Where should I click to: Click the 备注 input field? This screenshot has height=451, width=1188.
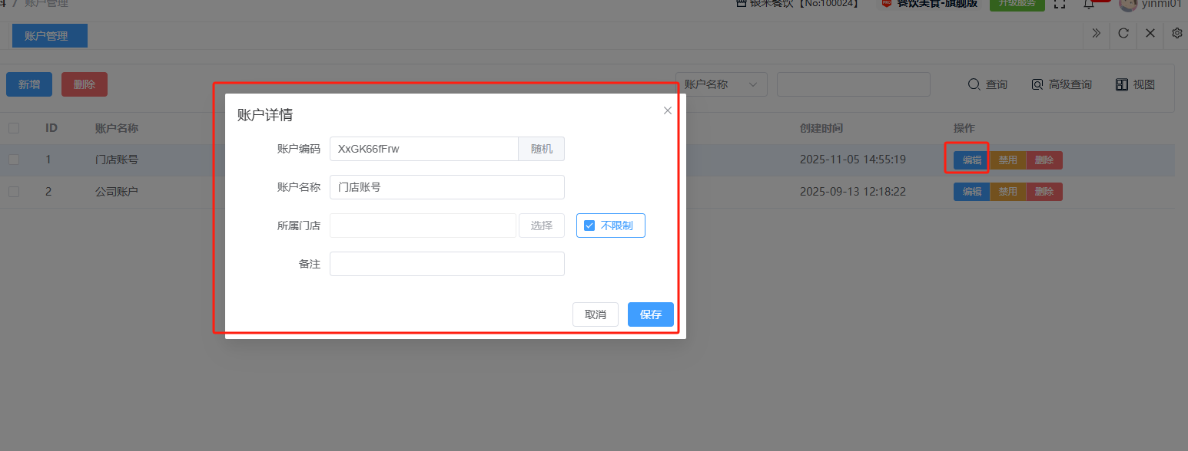(446, 264)
